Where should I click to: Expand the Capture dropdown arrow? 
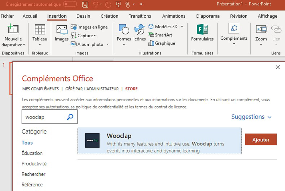(x=95, y=36)
